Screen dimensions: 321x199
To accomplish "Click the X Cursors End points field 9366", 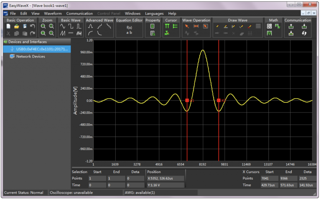I will pos(288,179).
